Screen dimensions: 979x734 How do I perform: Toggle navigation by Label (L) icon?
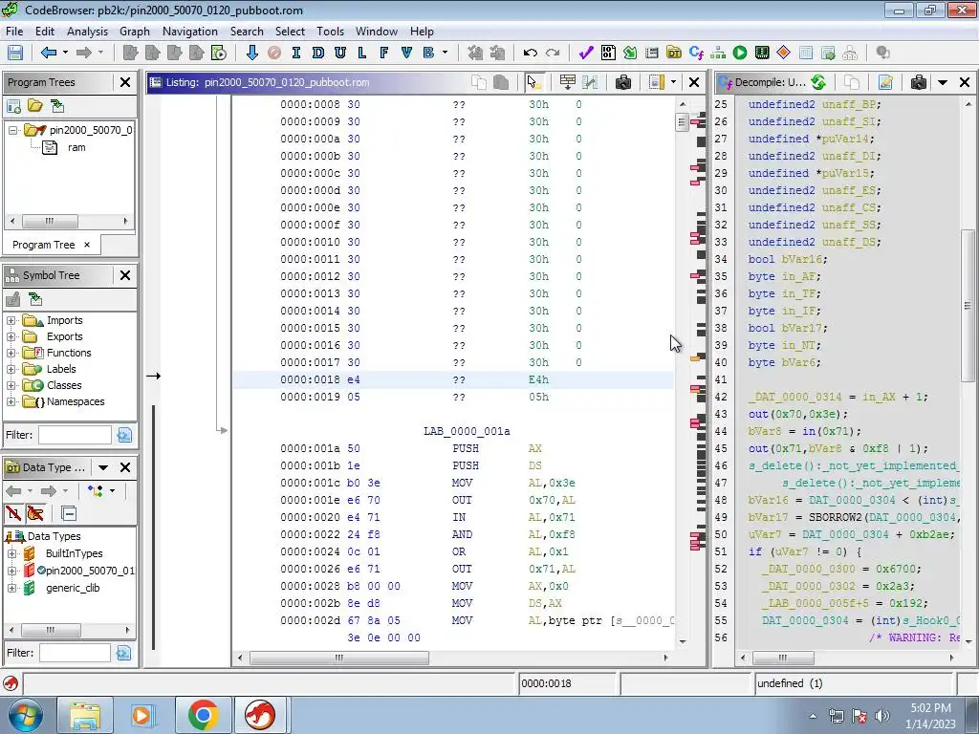click(362, 54)
